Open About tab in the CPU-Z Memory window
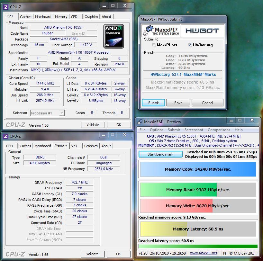Screen dimensions: 263x261 [106, 146]
